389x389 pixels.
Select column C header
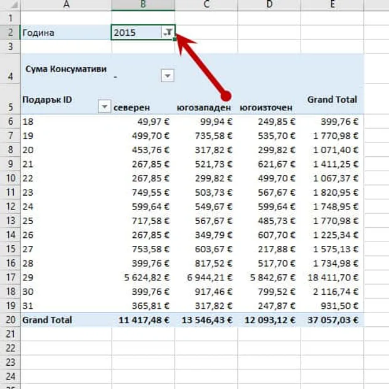[x=206, y=5]
